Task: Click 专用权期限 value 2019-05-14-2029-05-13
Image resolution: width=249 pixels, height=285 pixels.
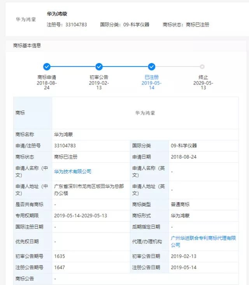Action: 81,216
